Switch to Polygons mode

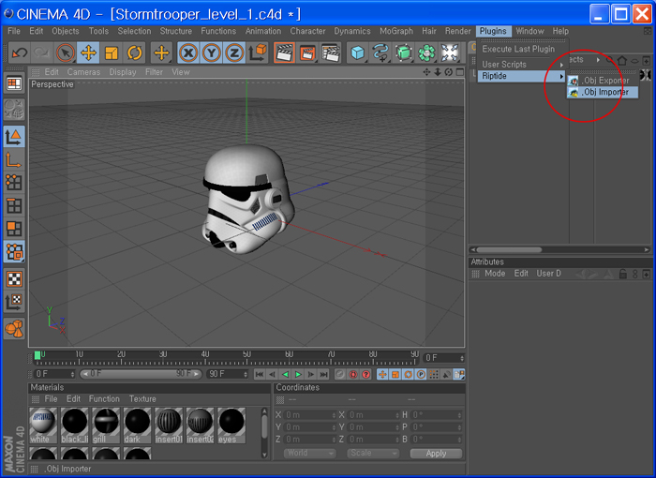(x=14, y=229)
